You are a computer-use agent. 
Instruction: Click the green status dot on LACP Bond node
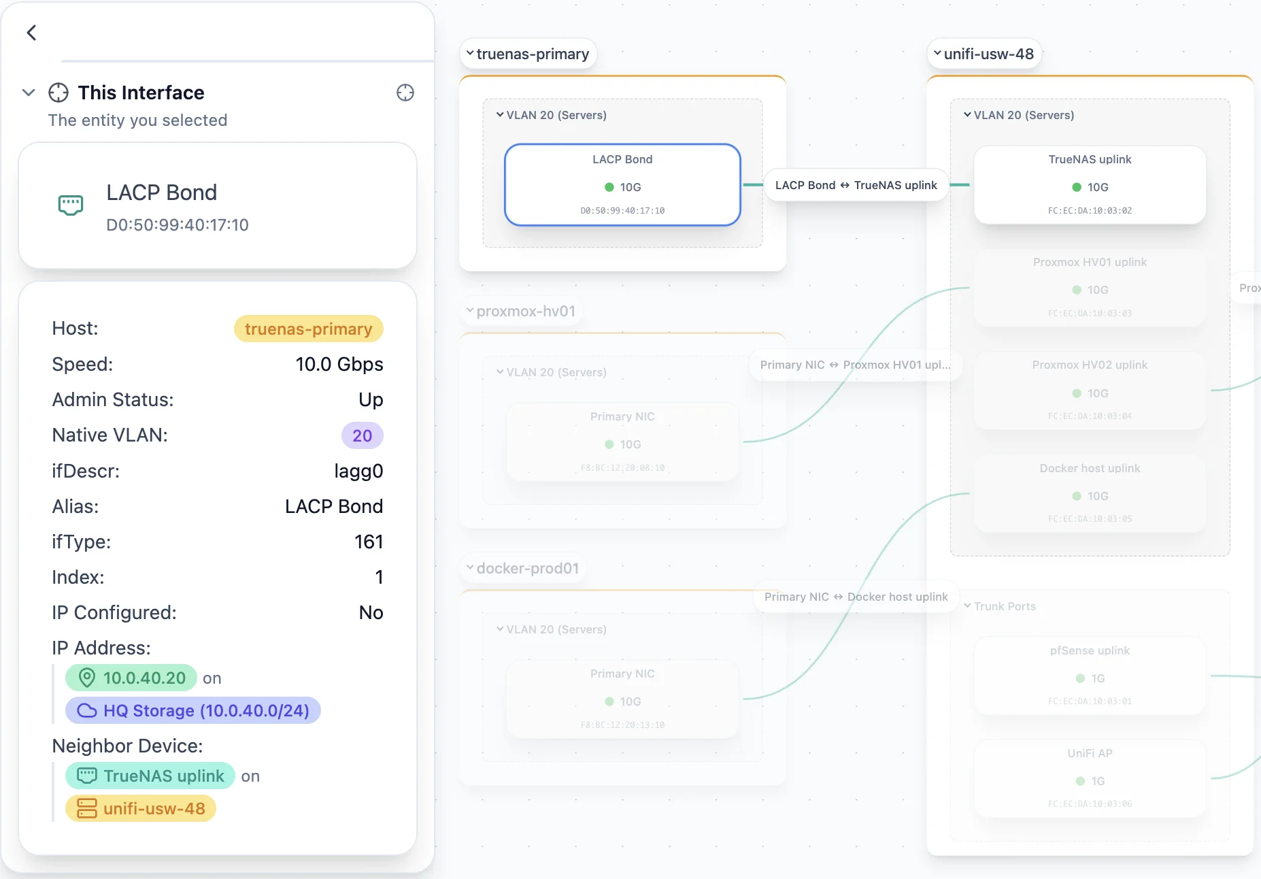point(609,187)
